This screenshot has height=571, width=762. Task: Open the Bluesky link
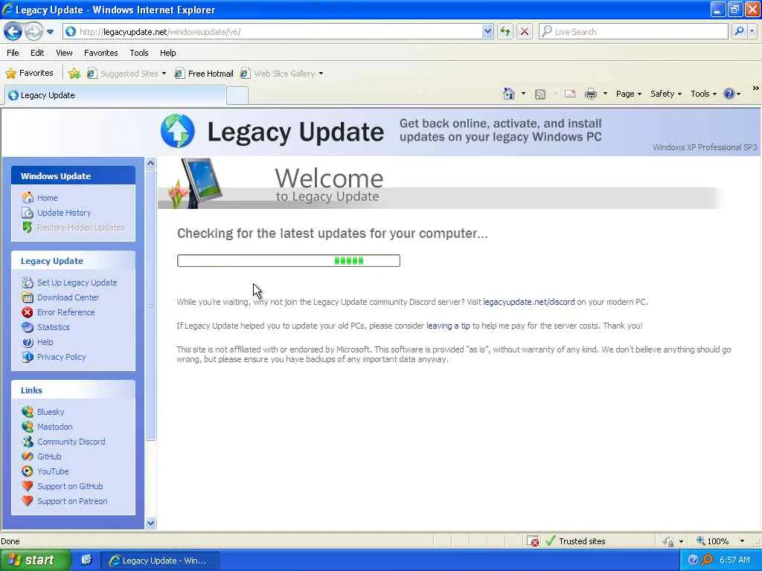pos(51,412)
